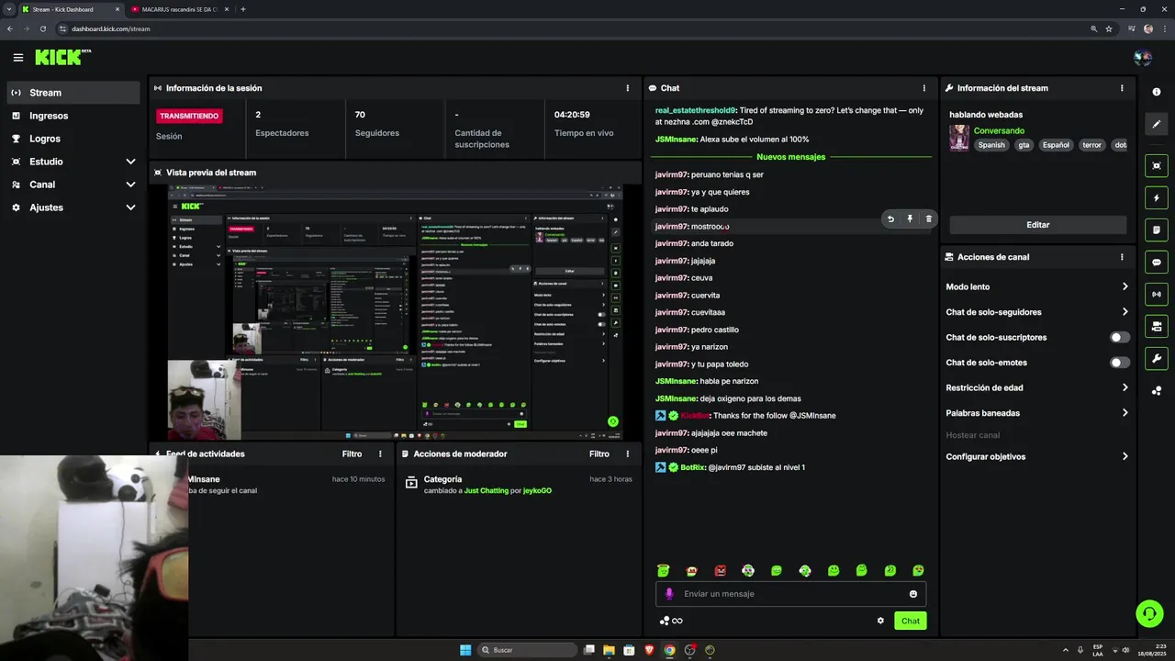Click the jeykoGO username link
Screen dimensions: 1175x661
537,490
